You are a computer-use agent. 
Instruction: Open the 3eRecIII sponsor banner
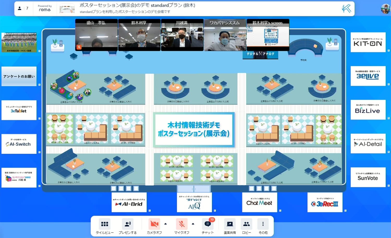point(325,202)
